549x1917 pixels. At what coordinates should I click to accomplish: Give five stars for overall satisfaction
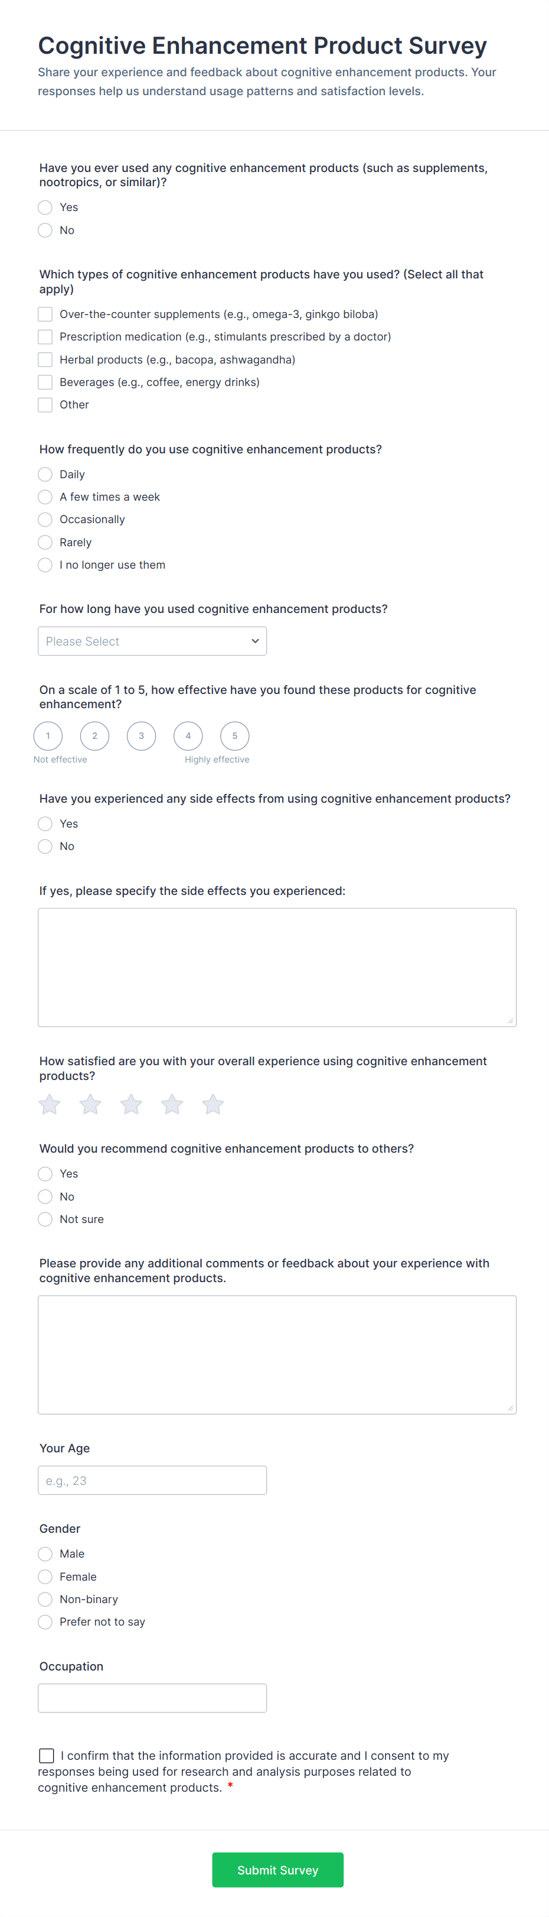pos(213,1104)
